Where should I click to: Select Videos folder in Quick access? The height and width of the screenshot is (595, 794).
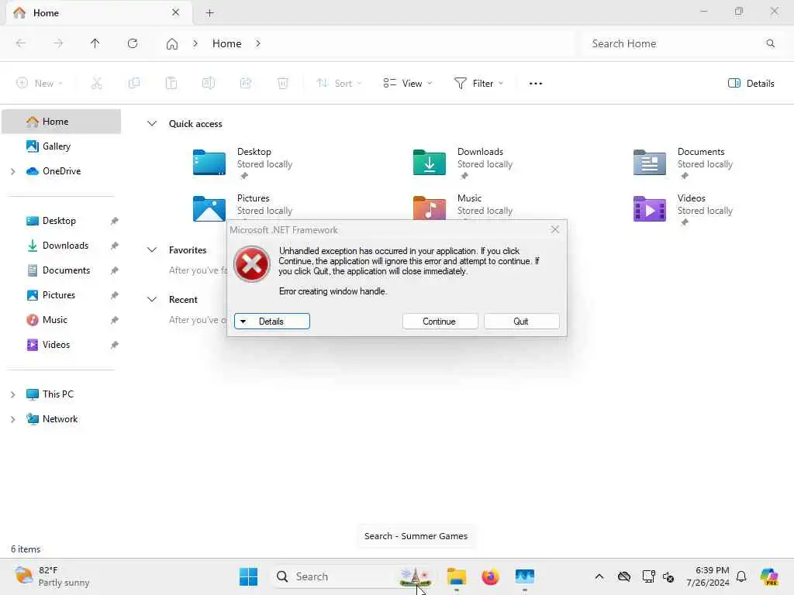[x=684, y=209]
